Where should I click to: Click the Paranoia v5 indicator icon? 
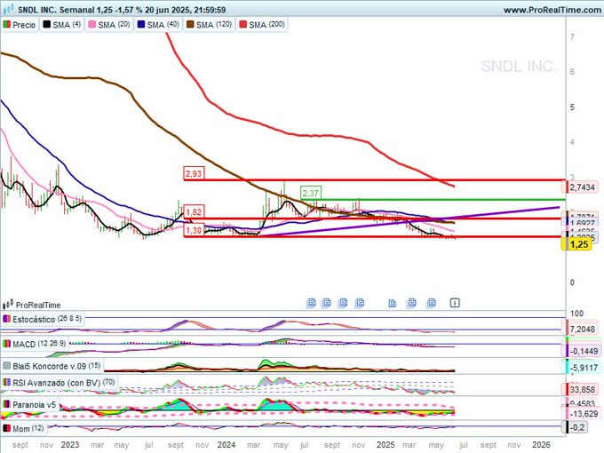pyautogui.click(x=6, y=404)
